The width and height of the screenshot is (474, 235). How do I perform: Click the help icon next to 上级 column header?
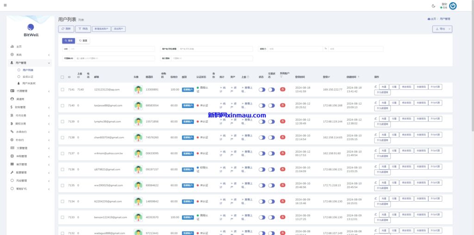point(248,77)
